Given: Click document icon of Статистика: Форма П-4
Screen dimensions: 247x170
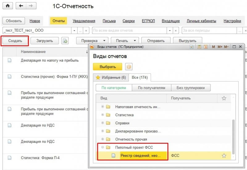Looking at the screenshot, I should pos(10,158).
